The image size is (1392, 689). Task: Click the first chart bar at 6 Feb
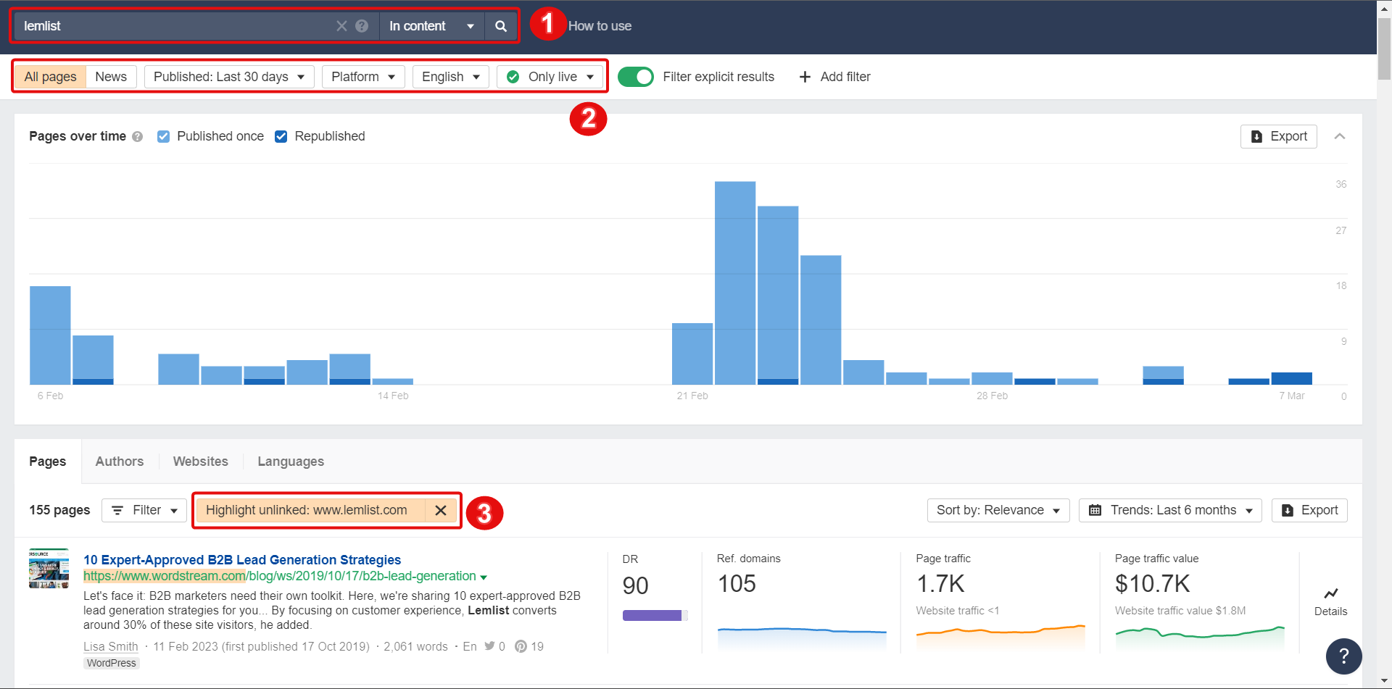click(x=50, y=335)
